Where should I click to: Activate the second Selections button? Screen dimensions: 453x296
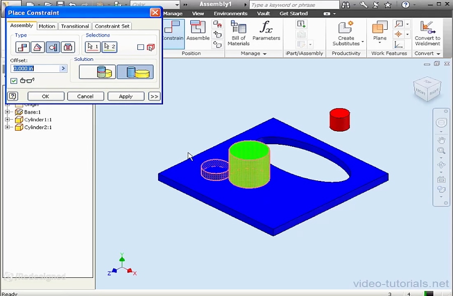coord(109,47)
